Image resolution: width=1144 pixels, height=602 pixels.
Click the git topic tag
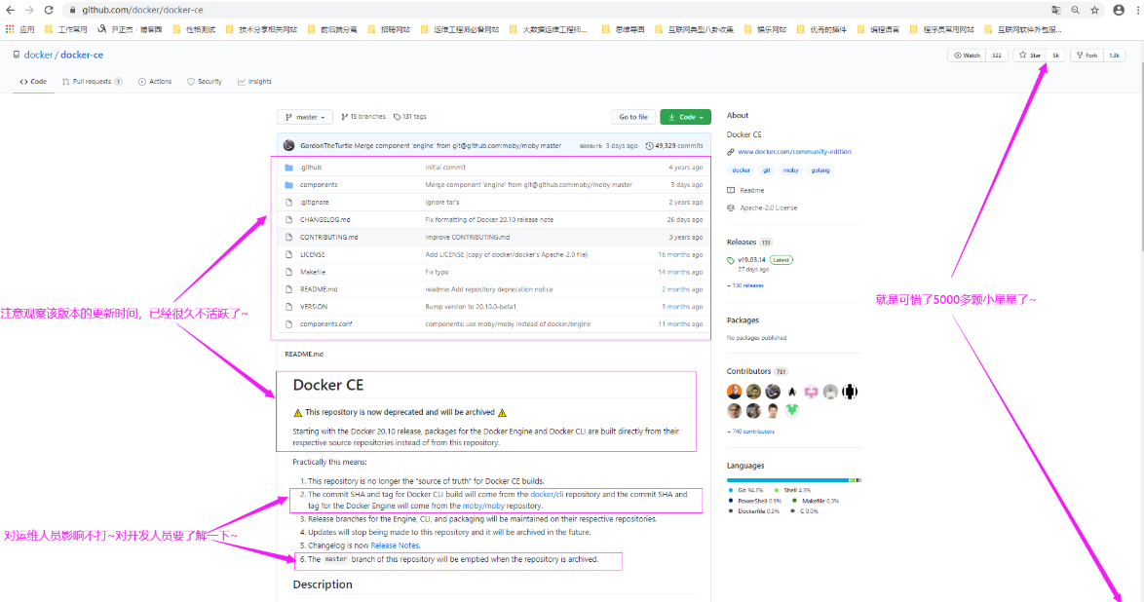coord(766,170)
